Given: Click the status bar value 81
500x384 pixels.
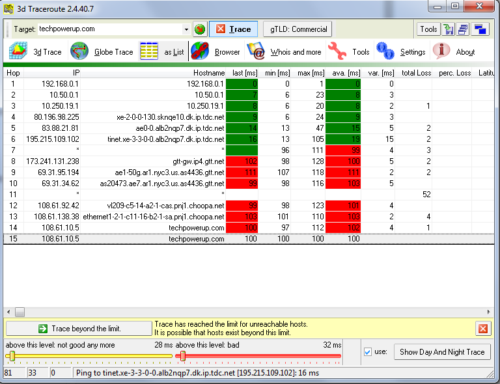Looking at the screenshot, I should pos(8,372).
